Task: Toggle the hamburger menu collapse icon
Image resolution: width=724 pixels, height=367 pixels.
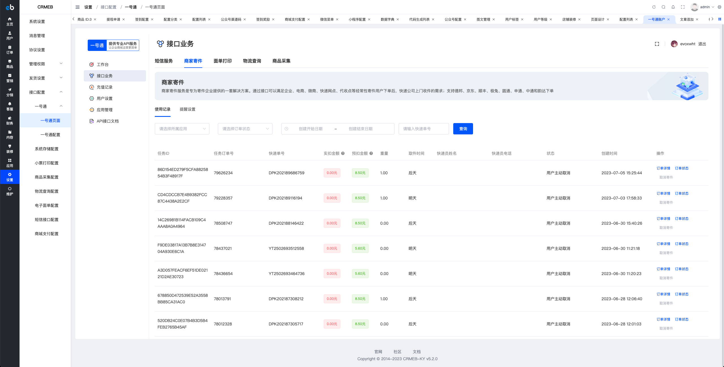Action: pyautogui.click(x=78, y=7)
